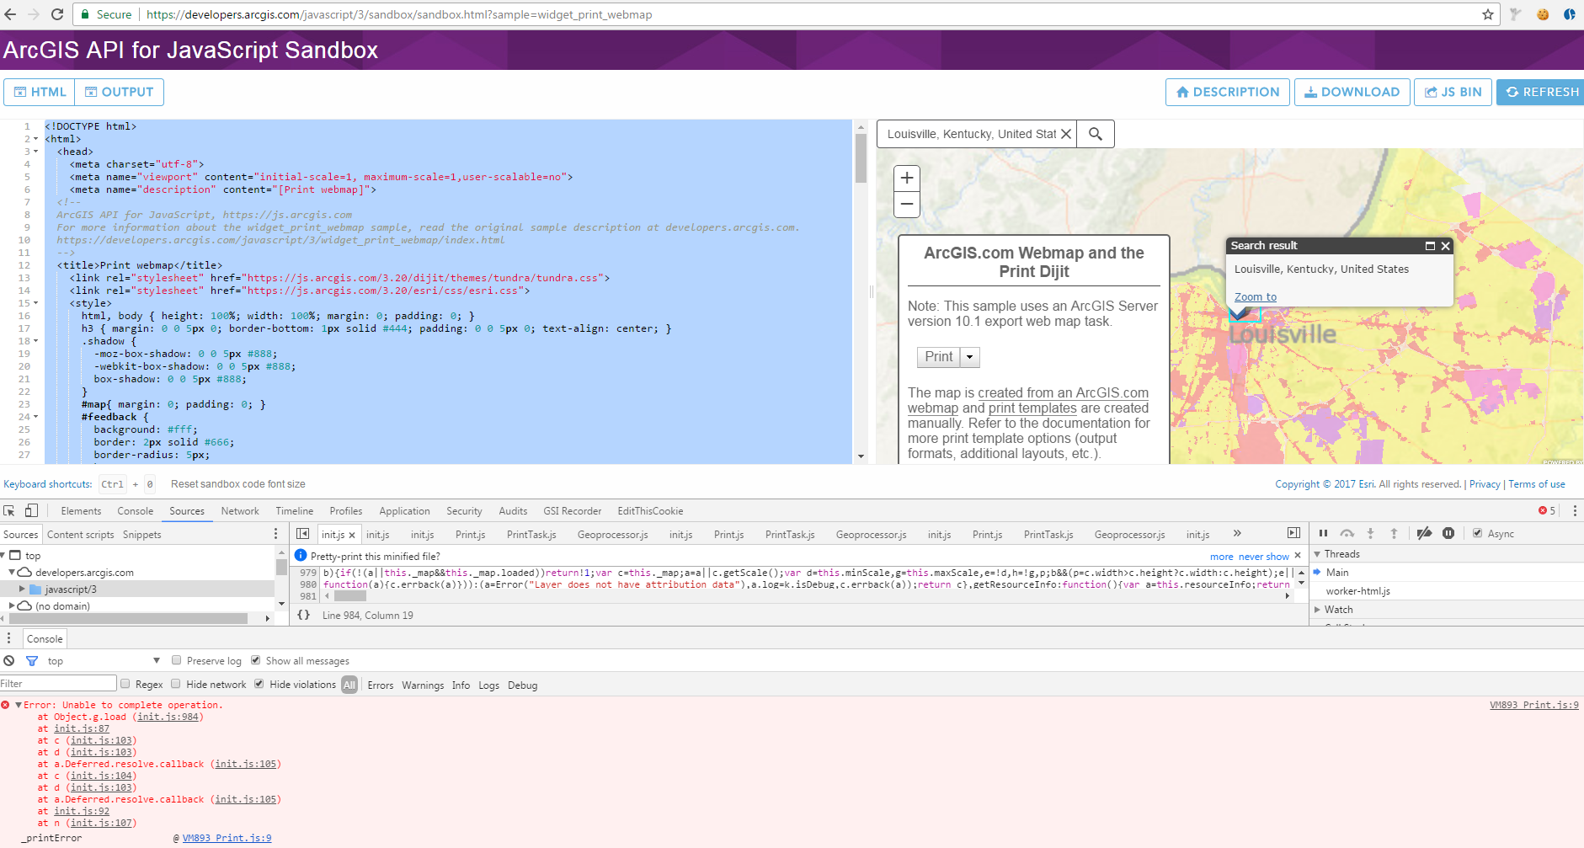
Task: Open the Sources navigator three-dot menu
Action: [x=275, y=534]
